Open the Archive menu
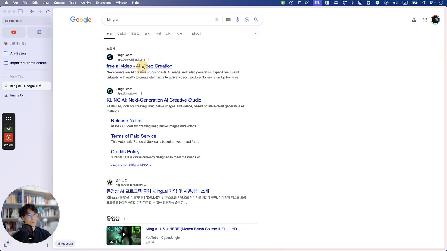 86,3
